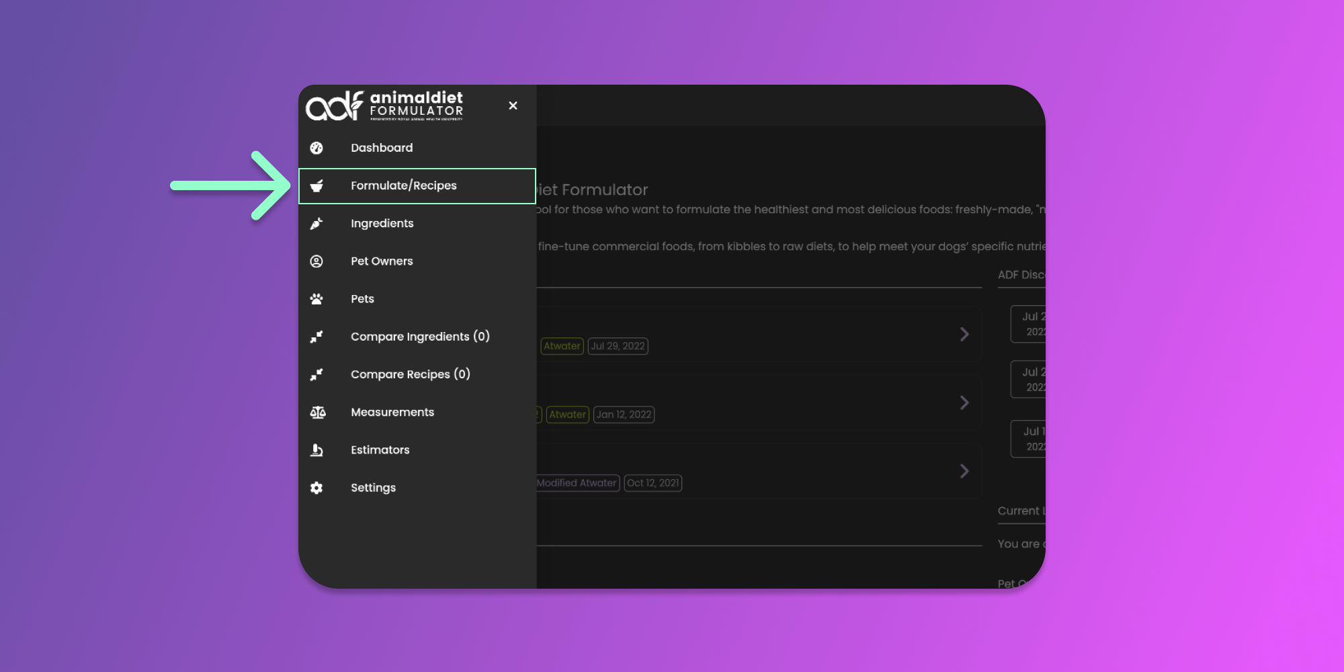Close the sidebar navigation menu

pos(513,106)
